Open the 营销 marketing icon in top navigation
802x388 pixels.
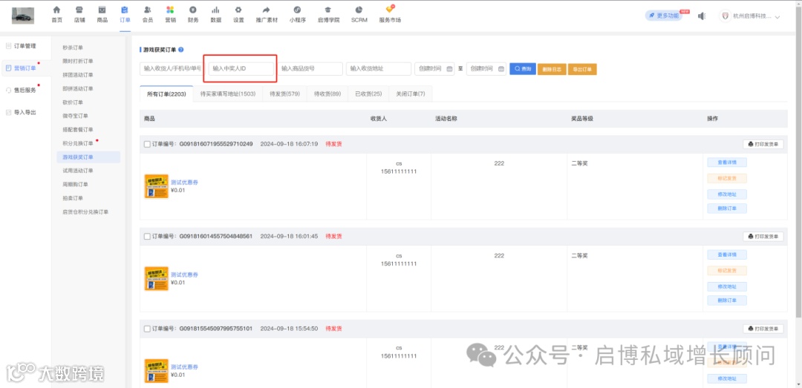(170, 10)
